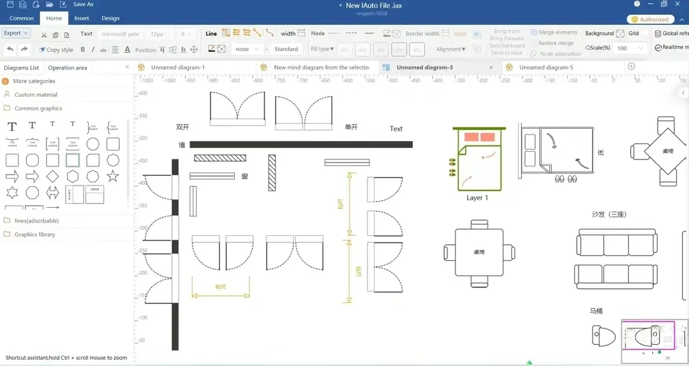Open the Scale percent 100 dropdown

pyautogui.click(x=630, y=48)
